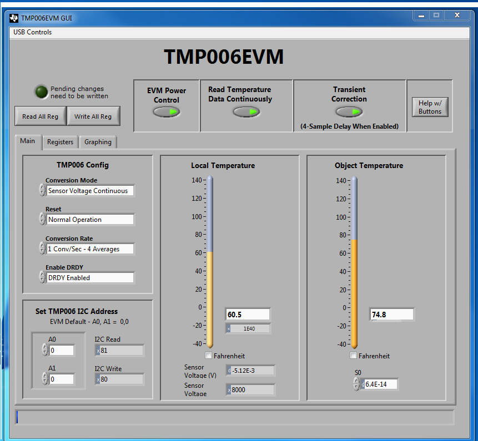This screenshot has height=441, width=478.
Task: Click the Pending changes LED indicator
Action: [41, 92]
